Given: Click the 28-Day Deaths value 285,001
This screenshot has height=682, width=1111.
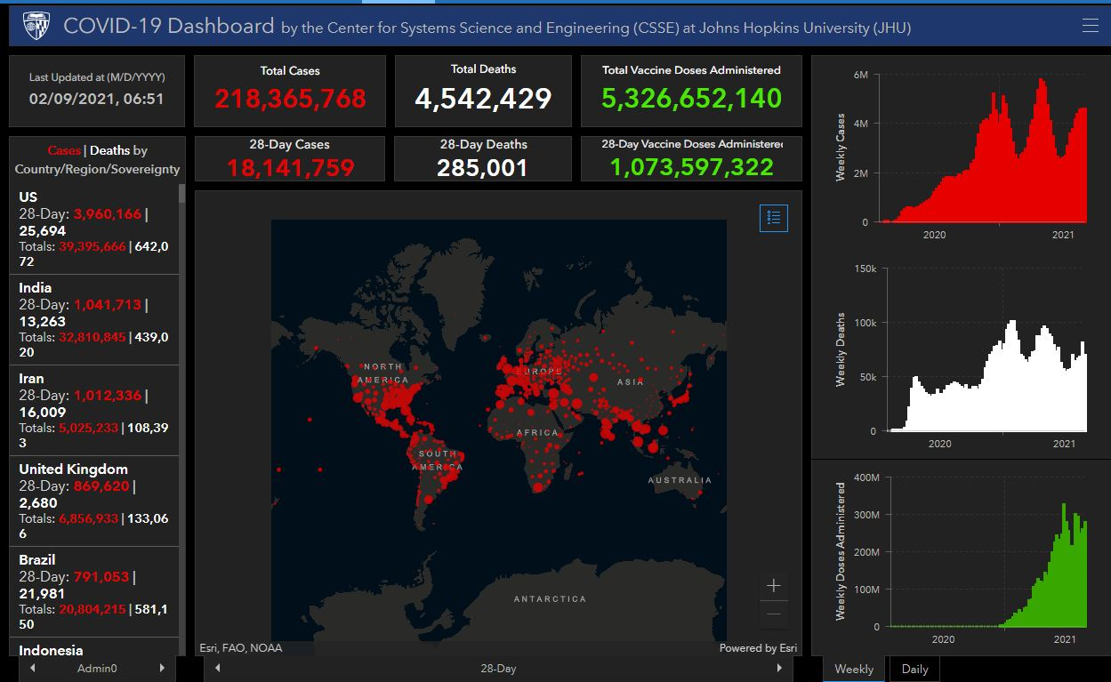Looking at the screenshot, I should [x=483, y=167].
